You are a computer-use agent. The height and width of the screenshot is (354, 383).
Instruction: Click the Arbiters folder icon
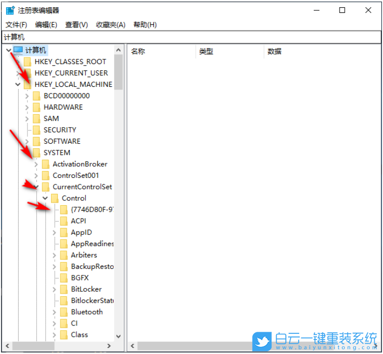pos(64,255)
